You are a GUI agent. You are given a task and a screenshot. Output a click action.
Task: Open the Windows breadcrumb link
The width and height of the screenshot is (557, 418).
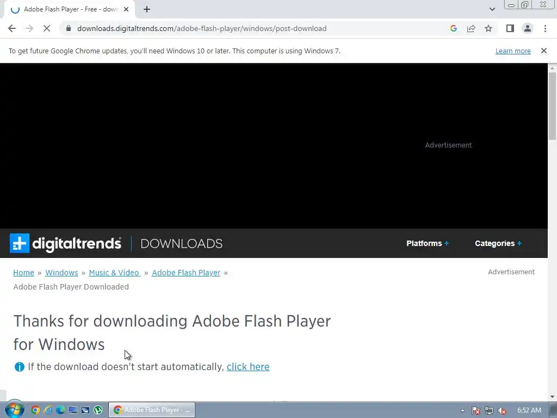pos(61,273)
